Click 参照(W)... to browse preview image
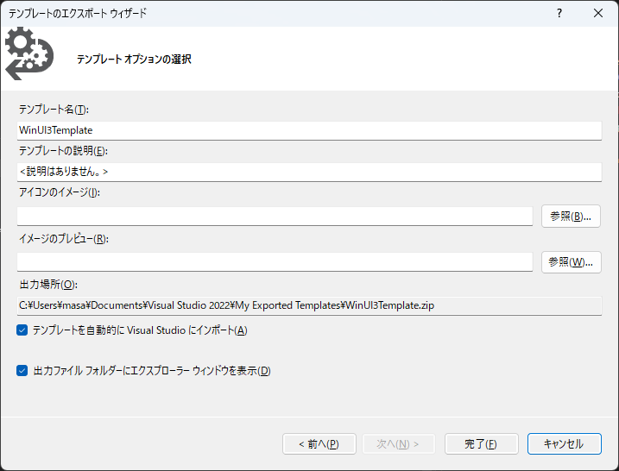The image size is (619, 471). [x=571, y=262]
